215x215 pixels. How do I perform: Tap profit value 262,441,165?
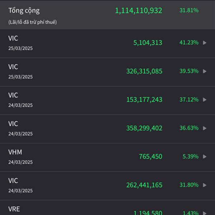(x=144, y=185)
